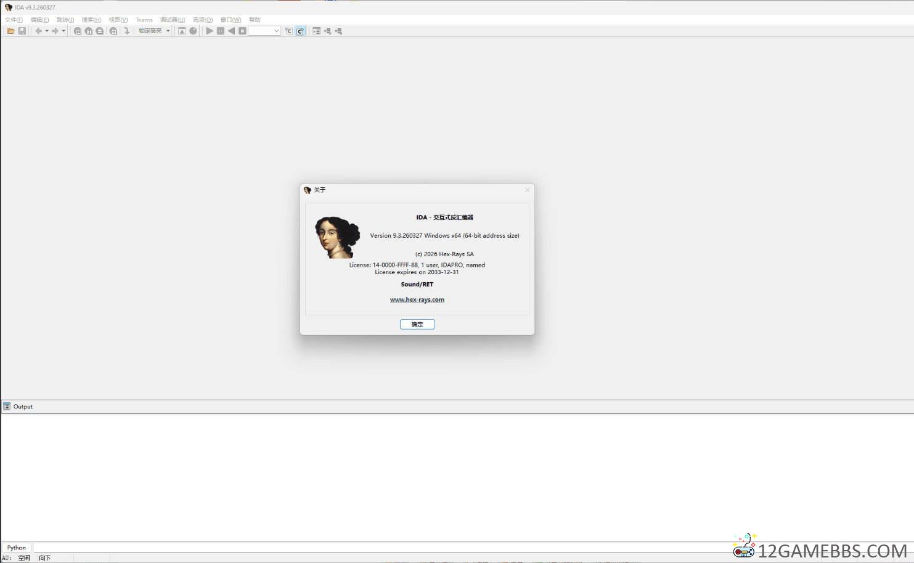914x563 pixels.
Task: Open the 视图(V) menu
Action: pos(118,20)
